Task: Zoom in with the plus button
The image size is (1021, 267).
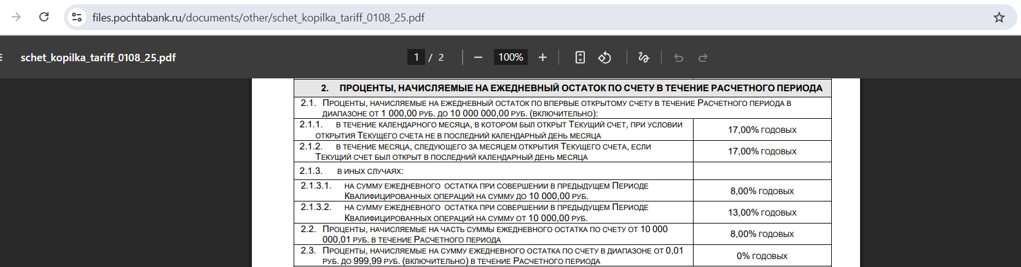Action: click(542, 57)
